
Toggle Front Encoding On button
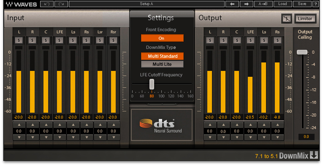162,38
